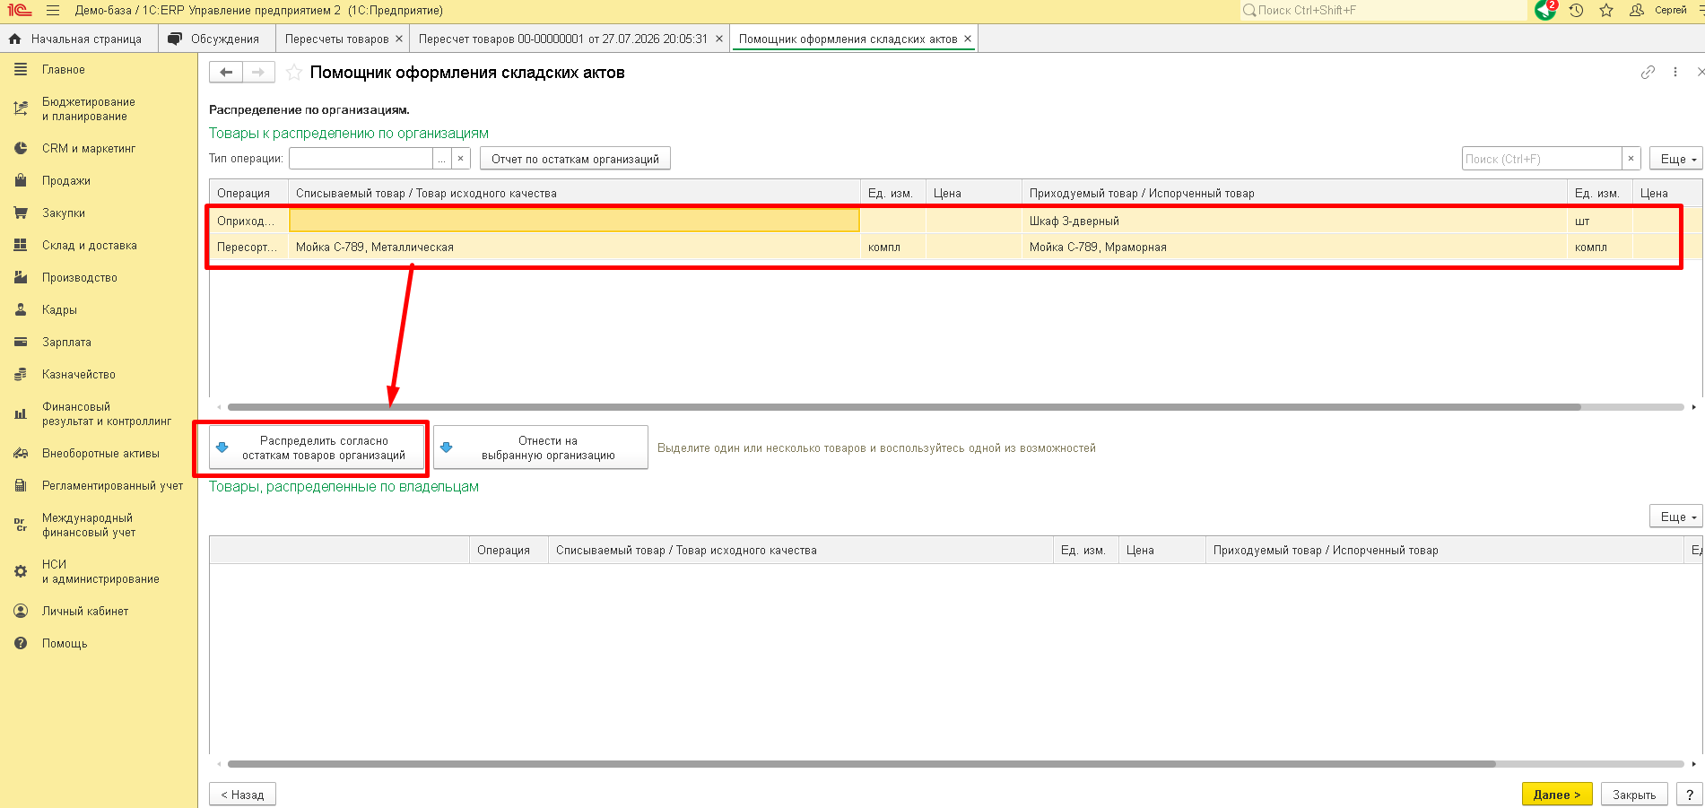
Task: Open notifications bell icon
Action: click(x=1545, y=10)
